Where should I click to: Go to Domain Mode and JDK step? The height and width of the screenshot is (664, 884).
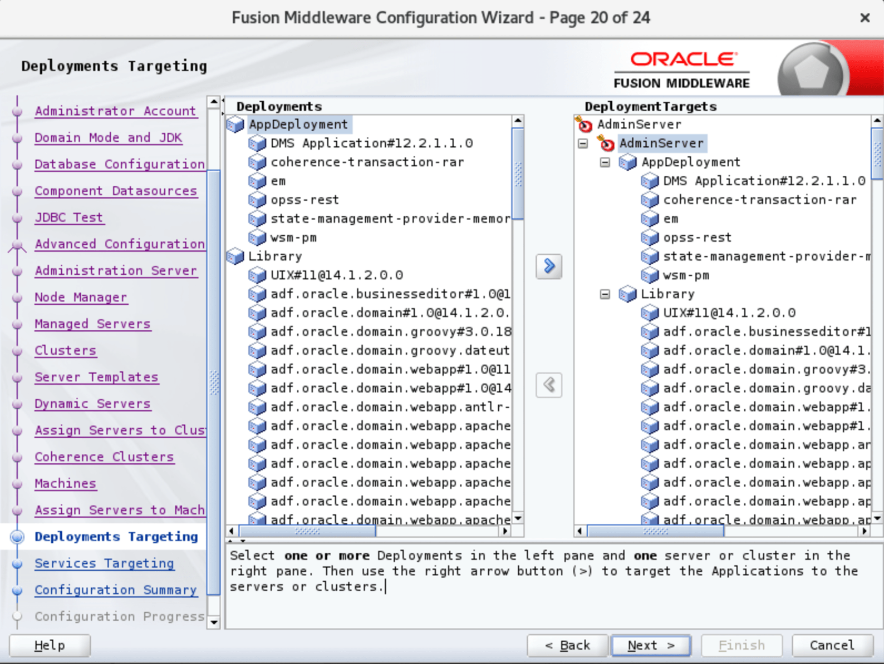[109, 138]
